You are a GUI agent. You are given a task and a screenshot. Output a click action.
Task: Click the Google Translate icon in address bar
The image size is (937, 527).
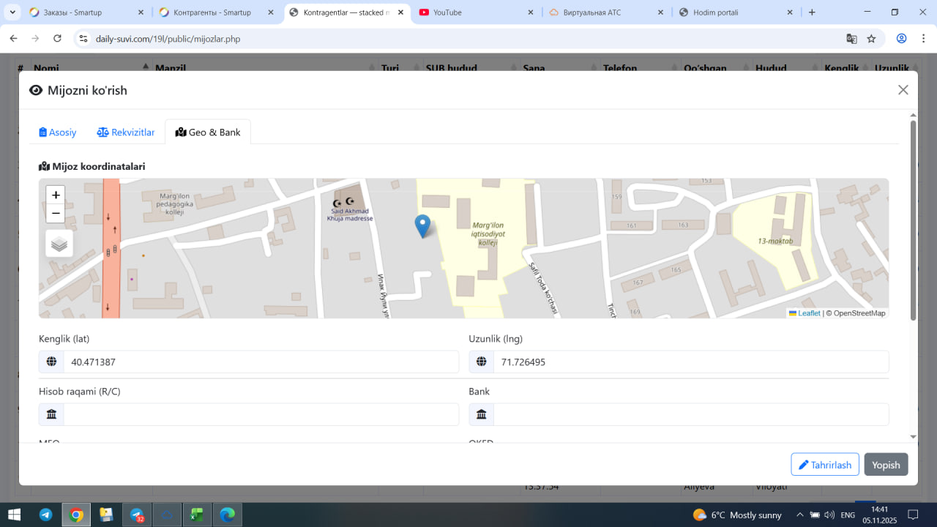851,39
